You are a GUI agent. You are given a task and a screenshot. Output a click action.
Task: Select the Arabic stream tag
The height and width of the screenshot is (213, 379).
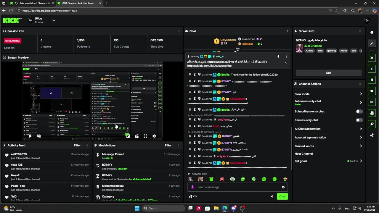click(309, 51)
